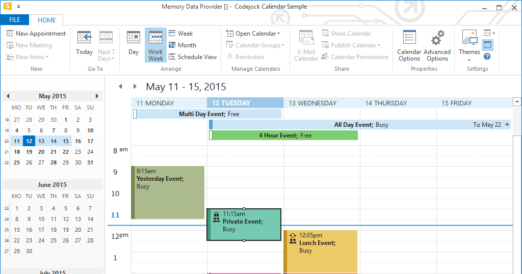Viewport: 522px width, 274px height.
Task: Click the Today calendar icon
Action: 84,43
